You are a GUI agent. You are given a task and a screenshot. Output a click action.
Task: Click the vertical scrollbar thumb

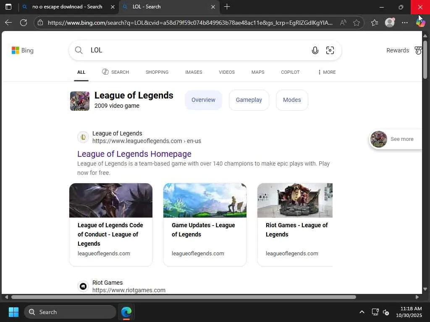point(425,60)
